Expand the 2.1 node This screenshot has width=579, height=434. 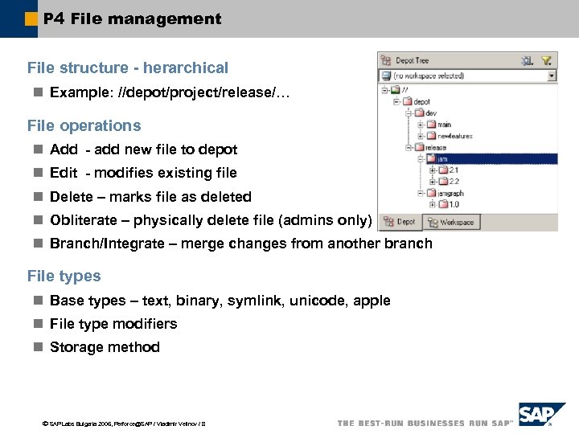pyautogui.click(x=433, y=170)
